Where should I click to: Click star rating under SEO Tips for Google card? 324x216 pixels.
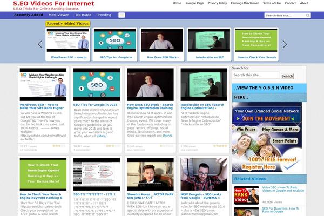coord(113,146)
